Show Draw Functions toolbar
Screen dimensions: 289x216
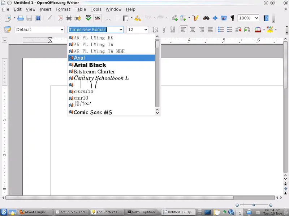coord(195,18)
